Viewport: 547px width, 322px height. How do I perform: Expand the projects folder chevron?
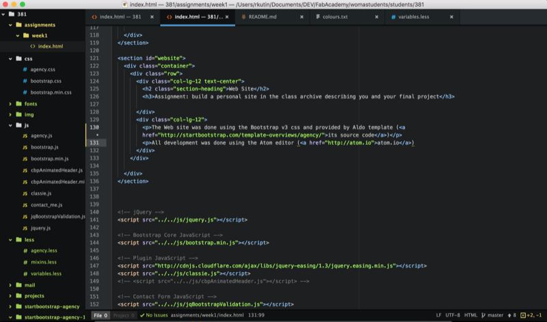click(10, 296)
